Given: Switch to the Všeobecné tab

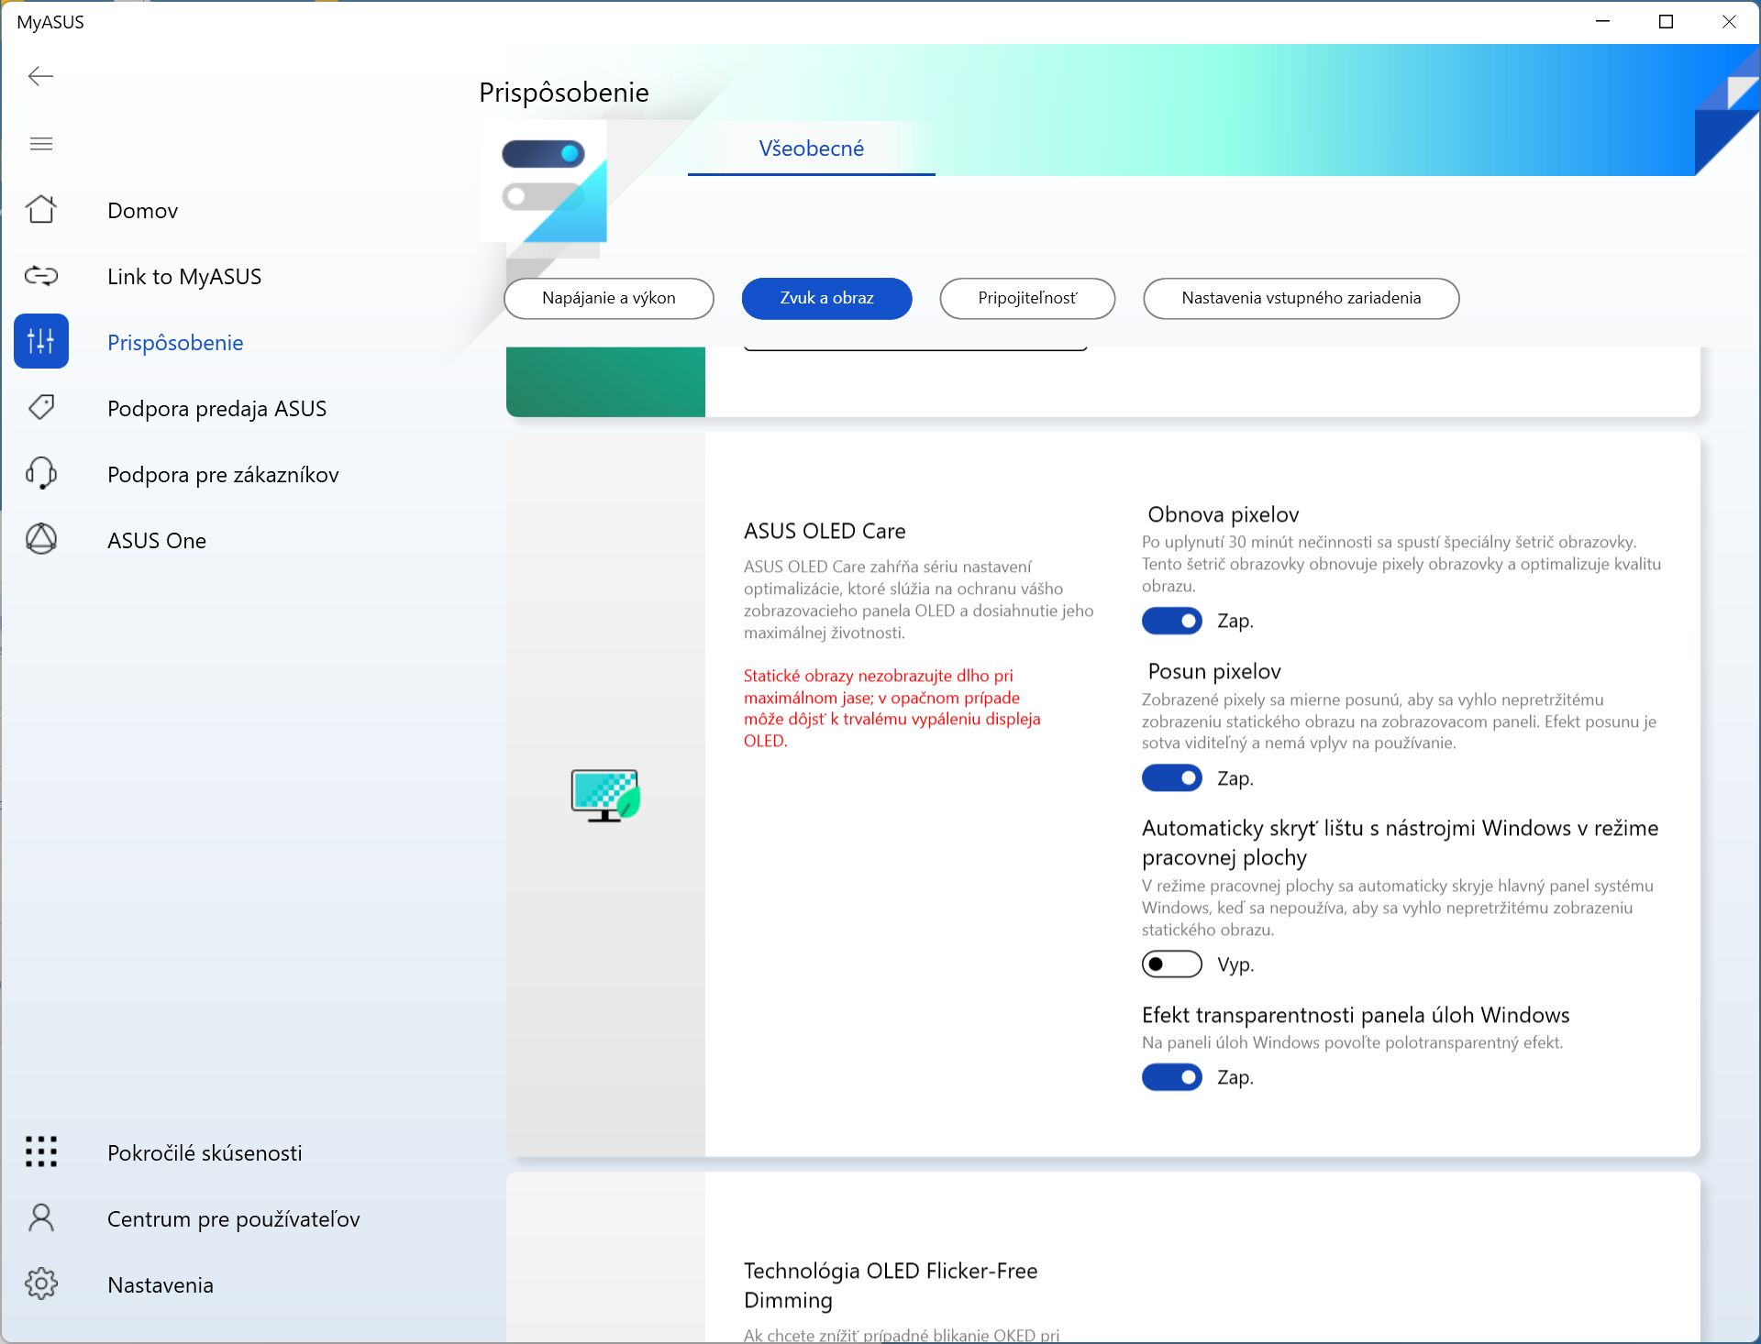Looking at the screenshot, I should click(811, 149).
